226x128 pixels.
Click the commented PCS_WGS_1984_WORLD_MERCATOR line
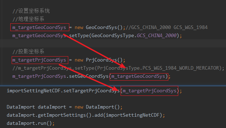tap(118, 68)
